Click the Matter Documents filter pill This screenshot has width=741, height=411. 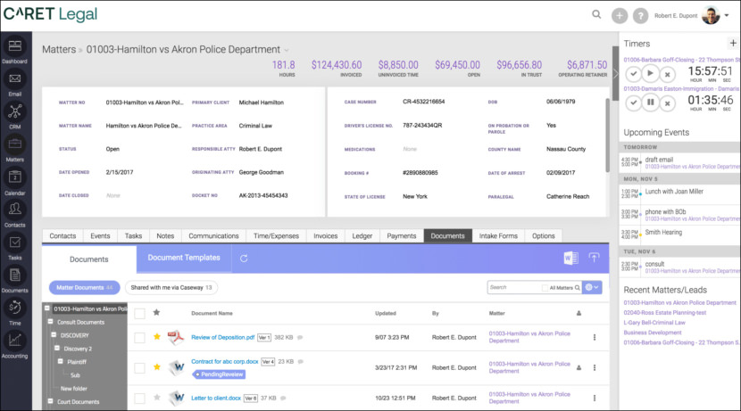point(84,287)
